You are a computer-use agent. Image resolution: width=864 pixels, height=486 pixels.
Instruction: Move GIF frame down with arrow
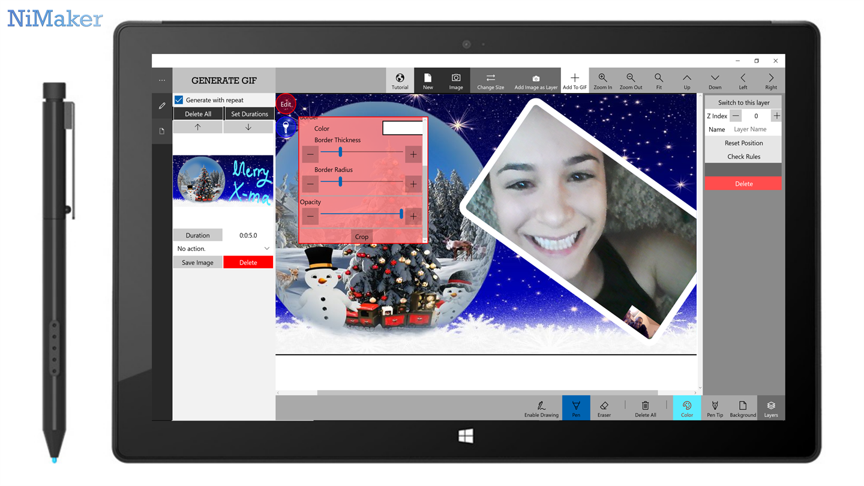[x=248, y=127]
